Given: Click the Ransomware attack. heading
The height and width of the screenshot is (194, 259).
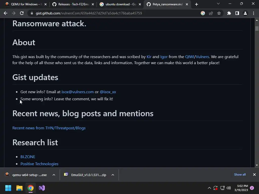Looking at the screenshot, I should [x=49, y=23].
